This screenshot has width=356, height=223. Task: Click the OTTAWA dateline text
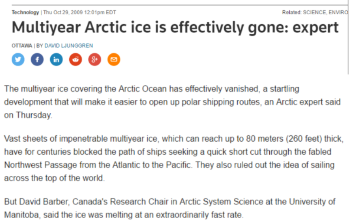coord(22,46)
